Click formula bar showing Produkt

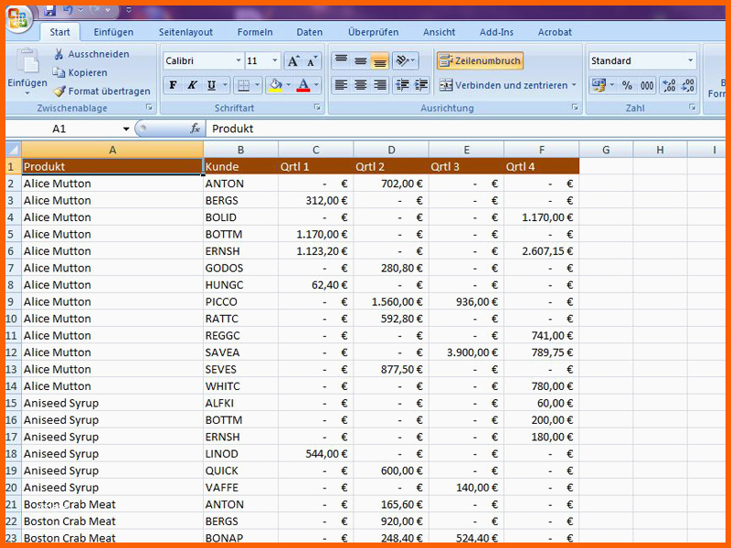pyautogui.click(x=466, y=129)
